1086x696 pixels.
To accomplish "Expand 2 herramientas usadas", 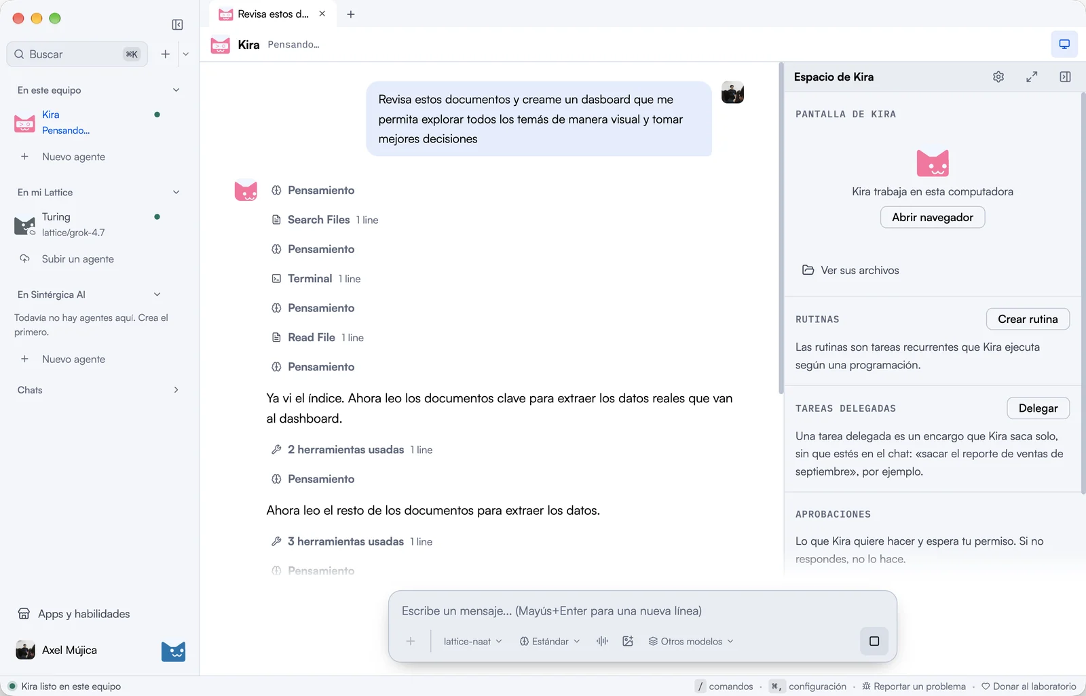I will pyautogui.click(x=352, y=450).
